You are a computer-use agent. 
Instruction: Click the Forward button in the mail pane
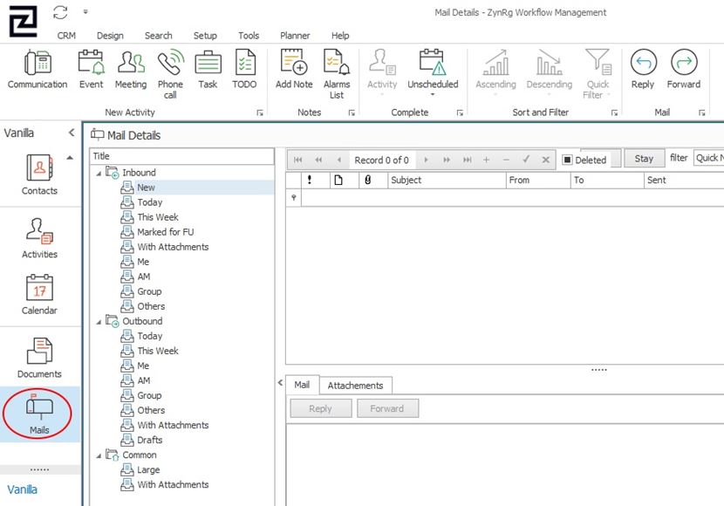387,408
